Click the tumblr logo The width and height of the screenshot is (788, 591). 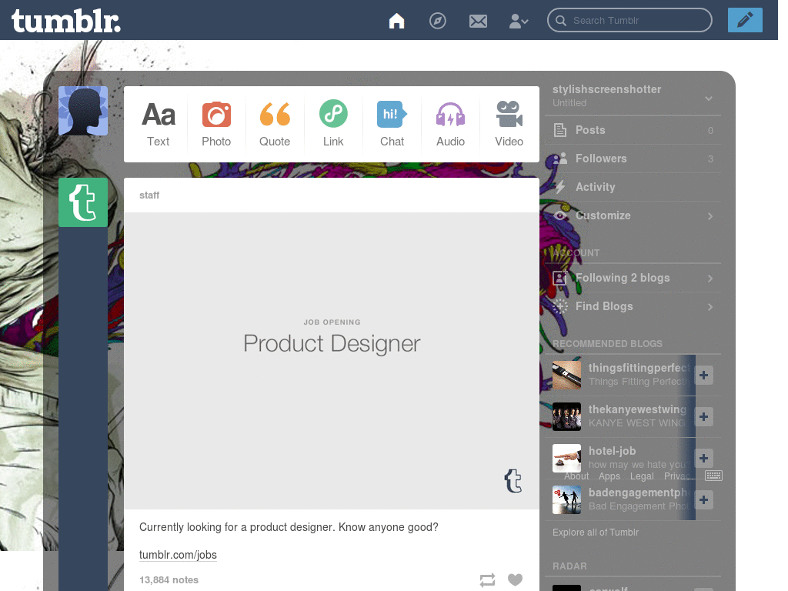coord(66,21)
